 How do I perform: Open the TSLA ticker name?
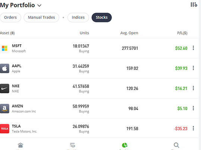tap(16, 126)
